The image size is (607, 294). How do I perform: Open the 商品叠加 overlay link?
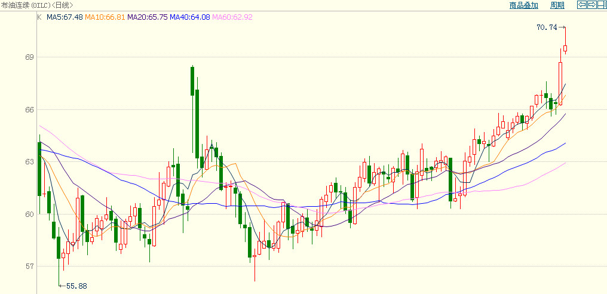click(523, 5)
